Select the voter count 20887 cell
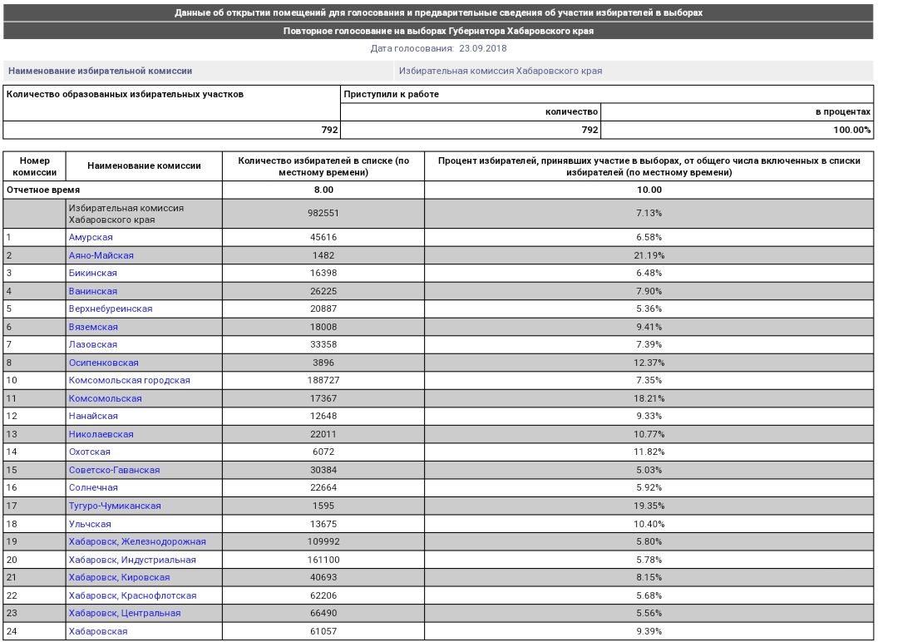The image size is (898, 642). click(323, 309)
